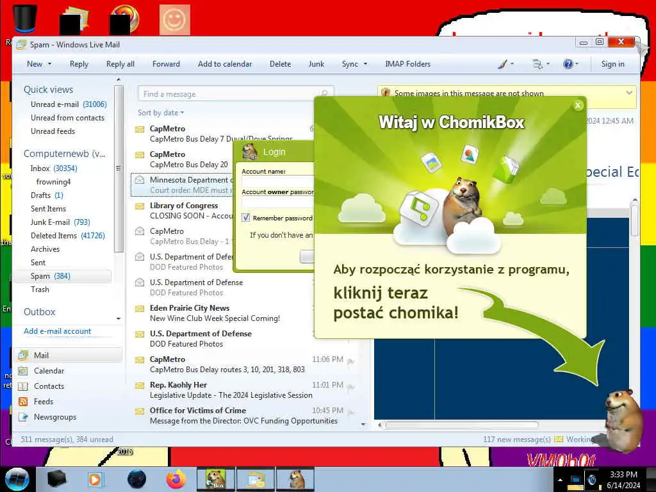Flag the Rep. Kaohly Her message
656x492 pixels.
tap(350, 388)
